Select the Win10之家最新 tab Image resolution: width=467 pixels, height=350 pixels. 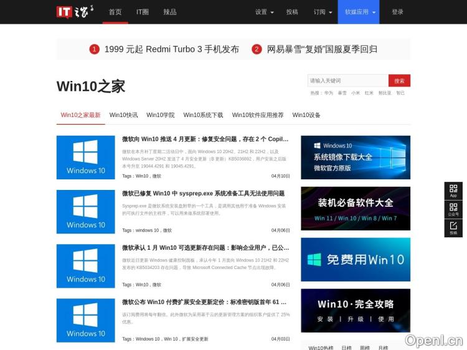[x=81, y=115]
